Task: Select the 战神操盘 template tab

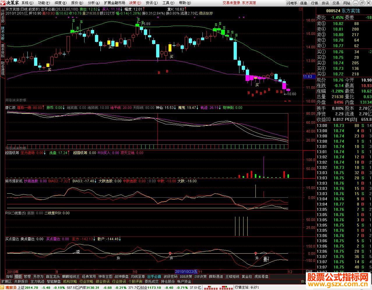Action: pos(121,276)
